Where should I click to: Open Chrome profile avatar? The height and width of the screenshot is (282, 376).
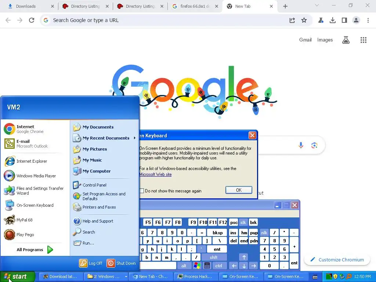click(356, 20)
